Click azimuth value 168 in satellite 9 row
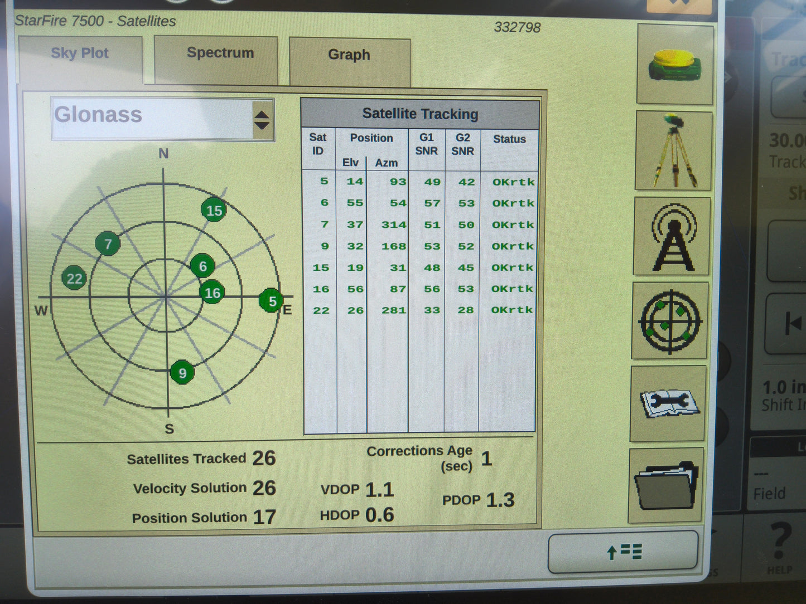The image size is (806, 604). tap(394, 246)
